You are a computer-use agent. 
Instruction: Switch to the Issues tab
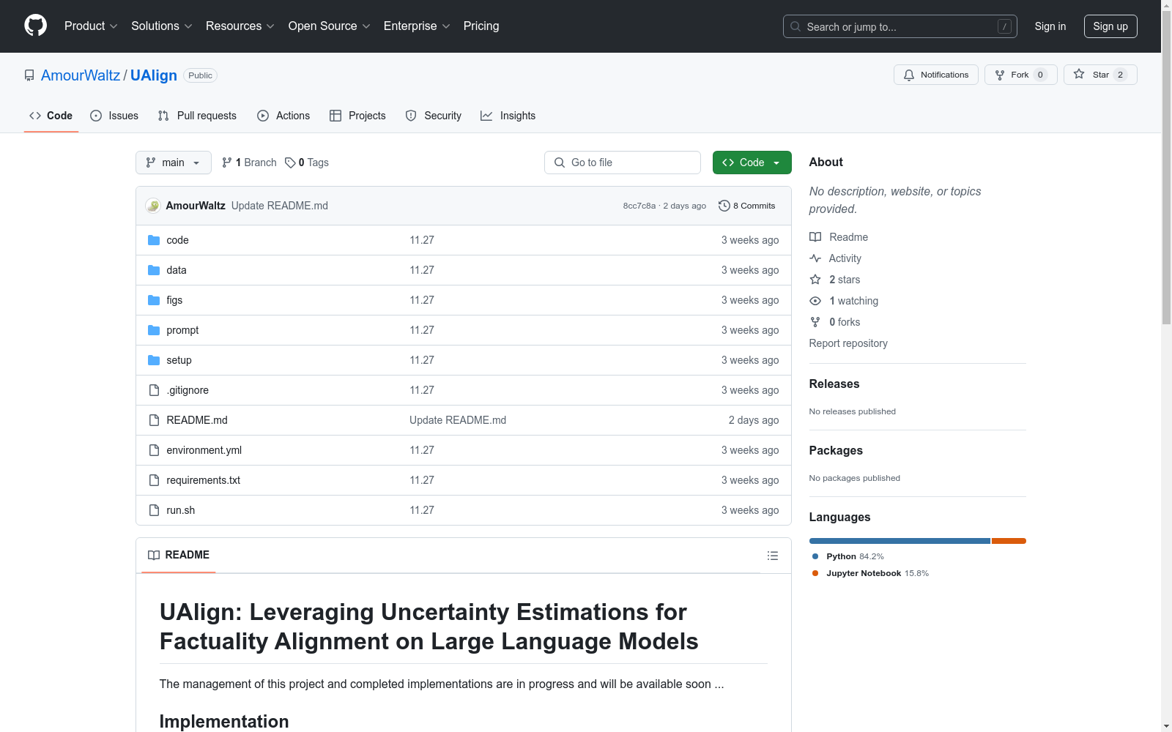tap(114, 116)
